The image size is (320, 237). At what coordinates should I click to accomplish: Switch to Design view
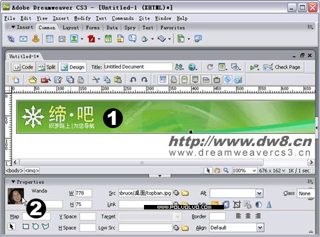[73, 67]
